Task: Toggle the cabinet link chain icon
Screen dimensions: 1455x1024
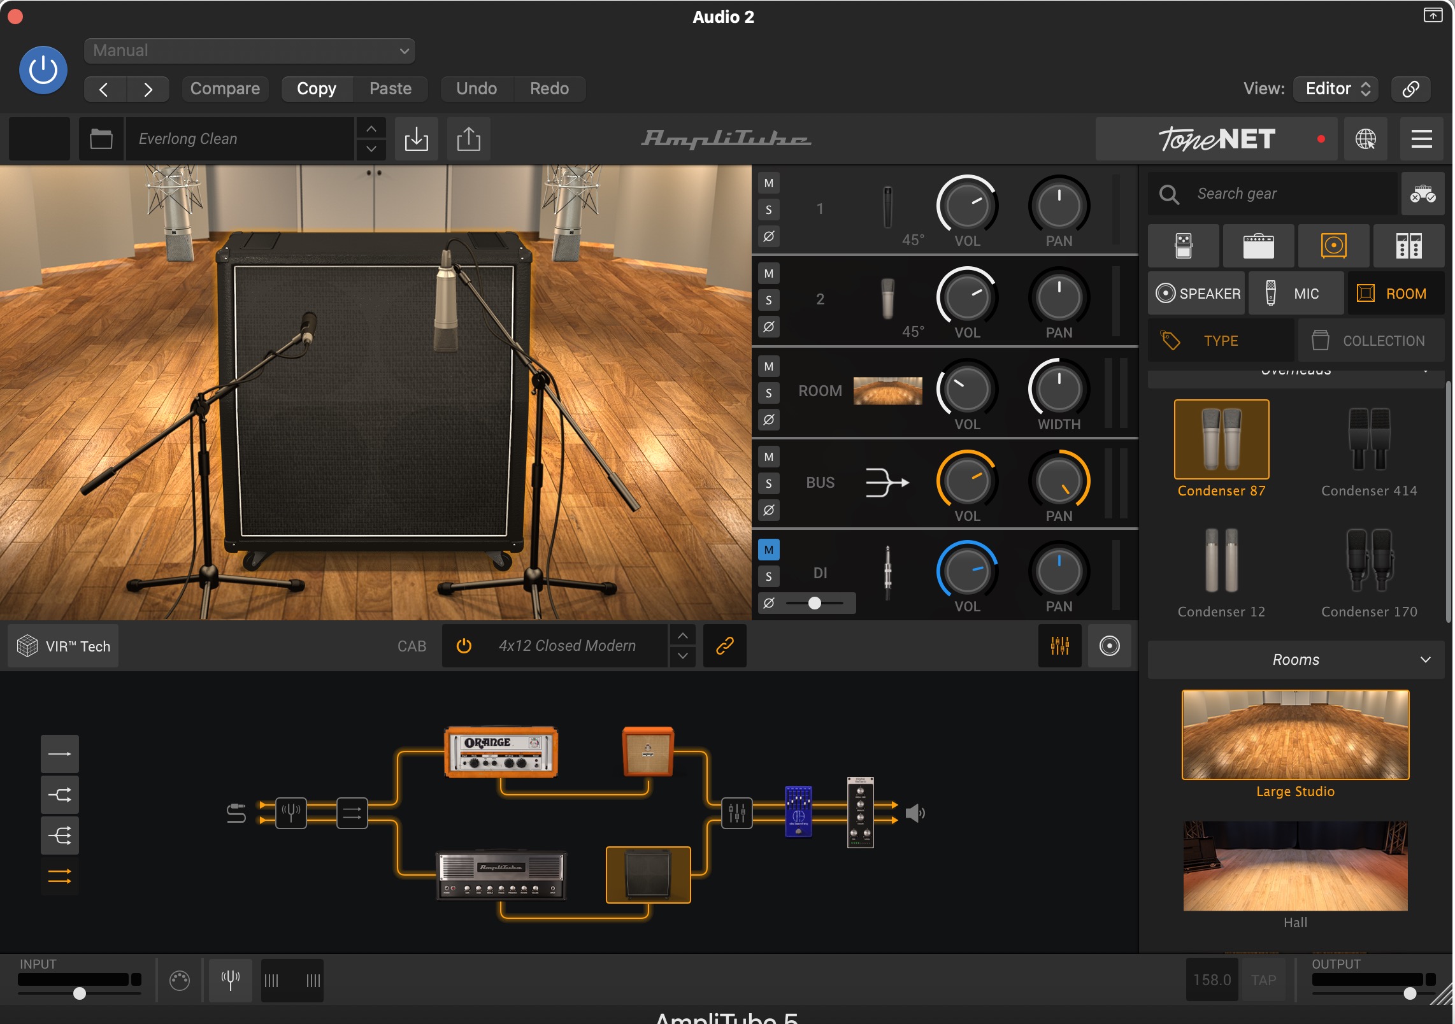Action: [x=724, y=646]
